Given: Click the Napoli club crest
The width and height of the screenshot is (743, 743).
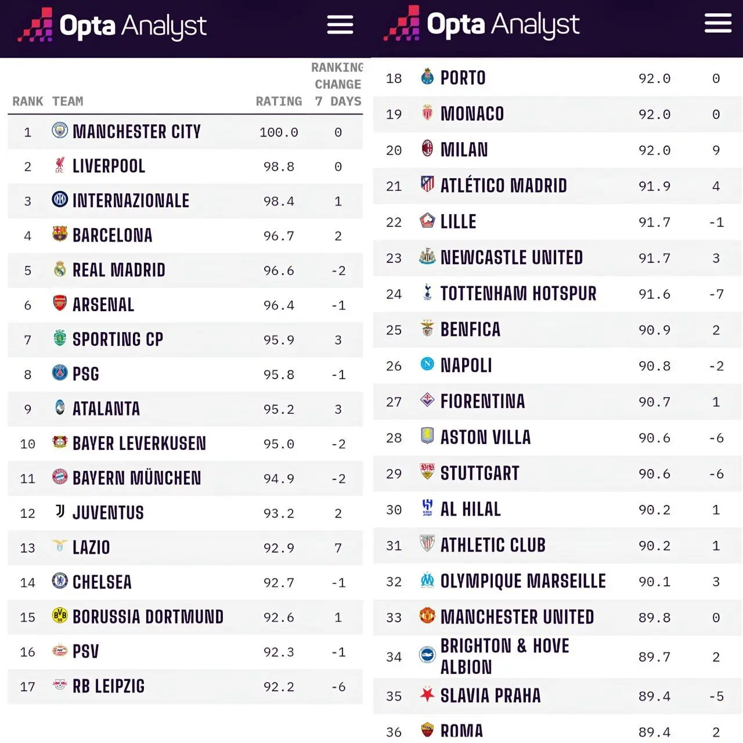Looking at the screenshot, I should [x=427, y=364].
